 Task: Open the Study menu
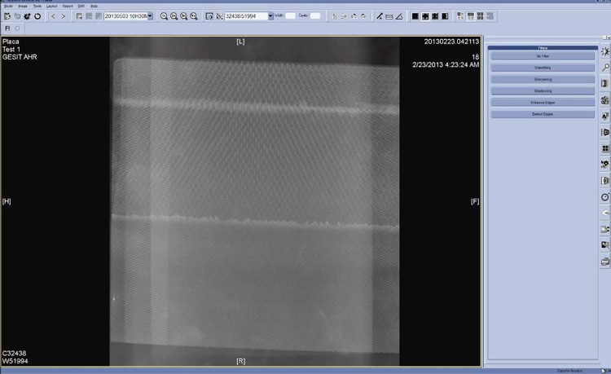tap(8, 7)
